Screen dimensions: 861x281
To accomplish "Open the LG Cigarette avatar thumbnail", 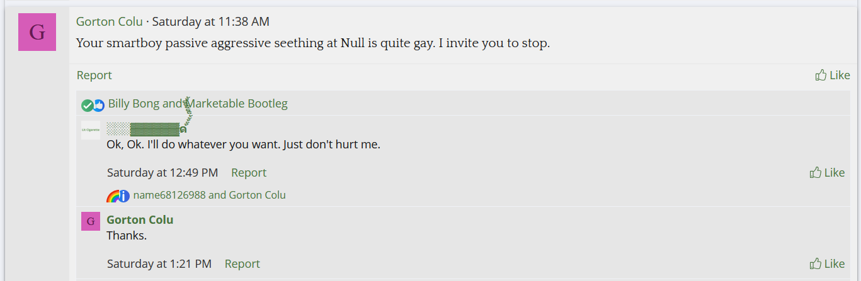I will tap(91, 130).
